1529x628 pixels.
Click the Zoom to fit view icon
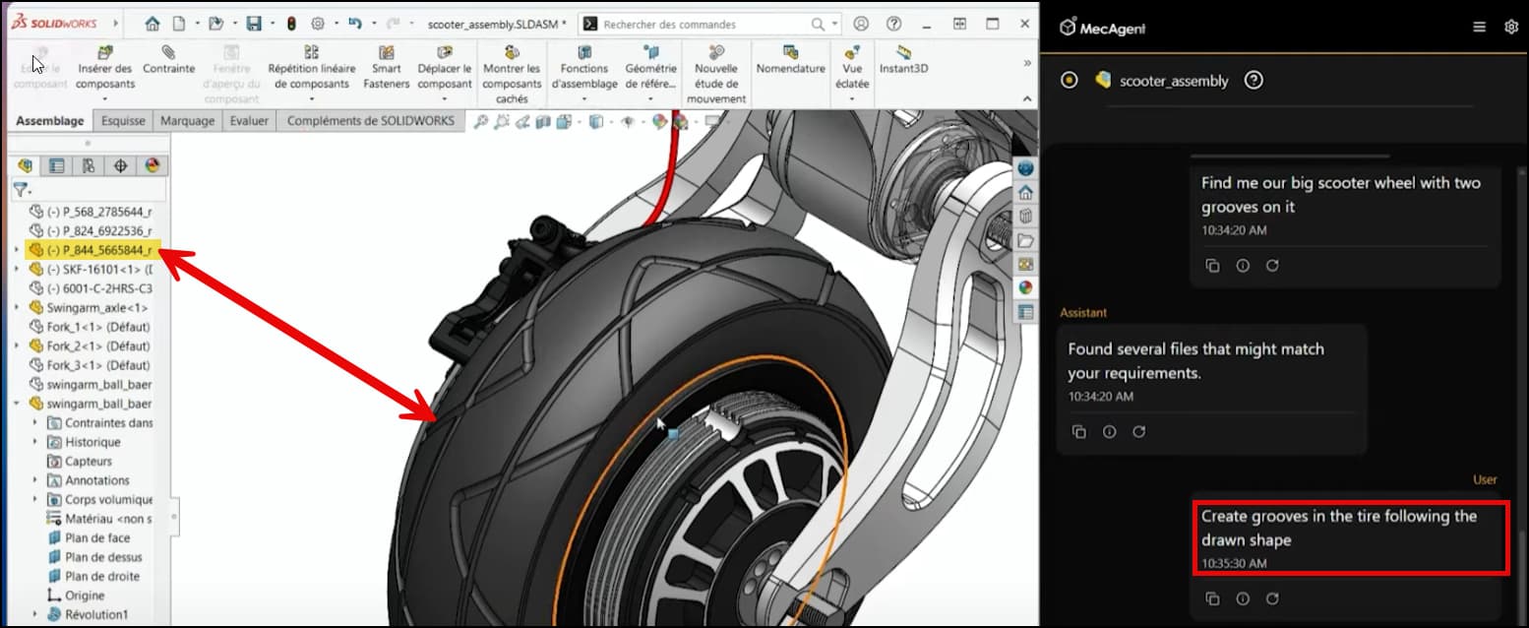480,121
